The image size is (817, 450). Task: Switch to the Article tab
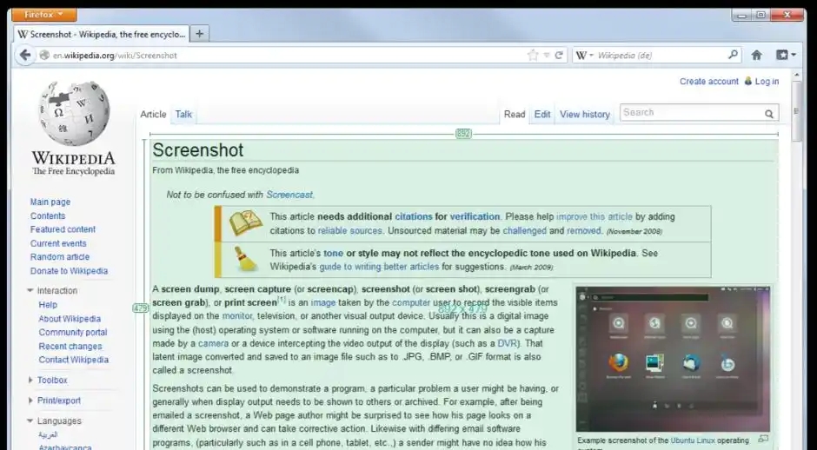click(x=153, y=114)
